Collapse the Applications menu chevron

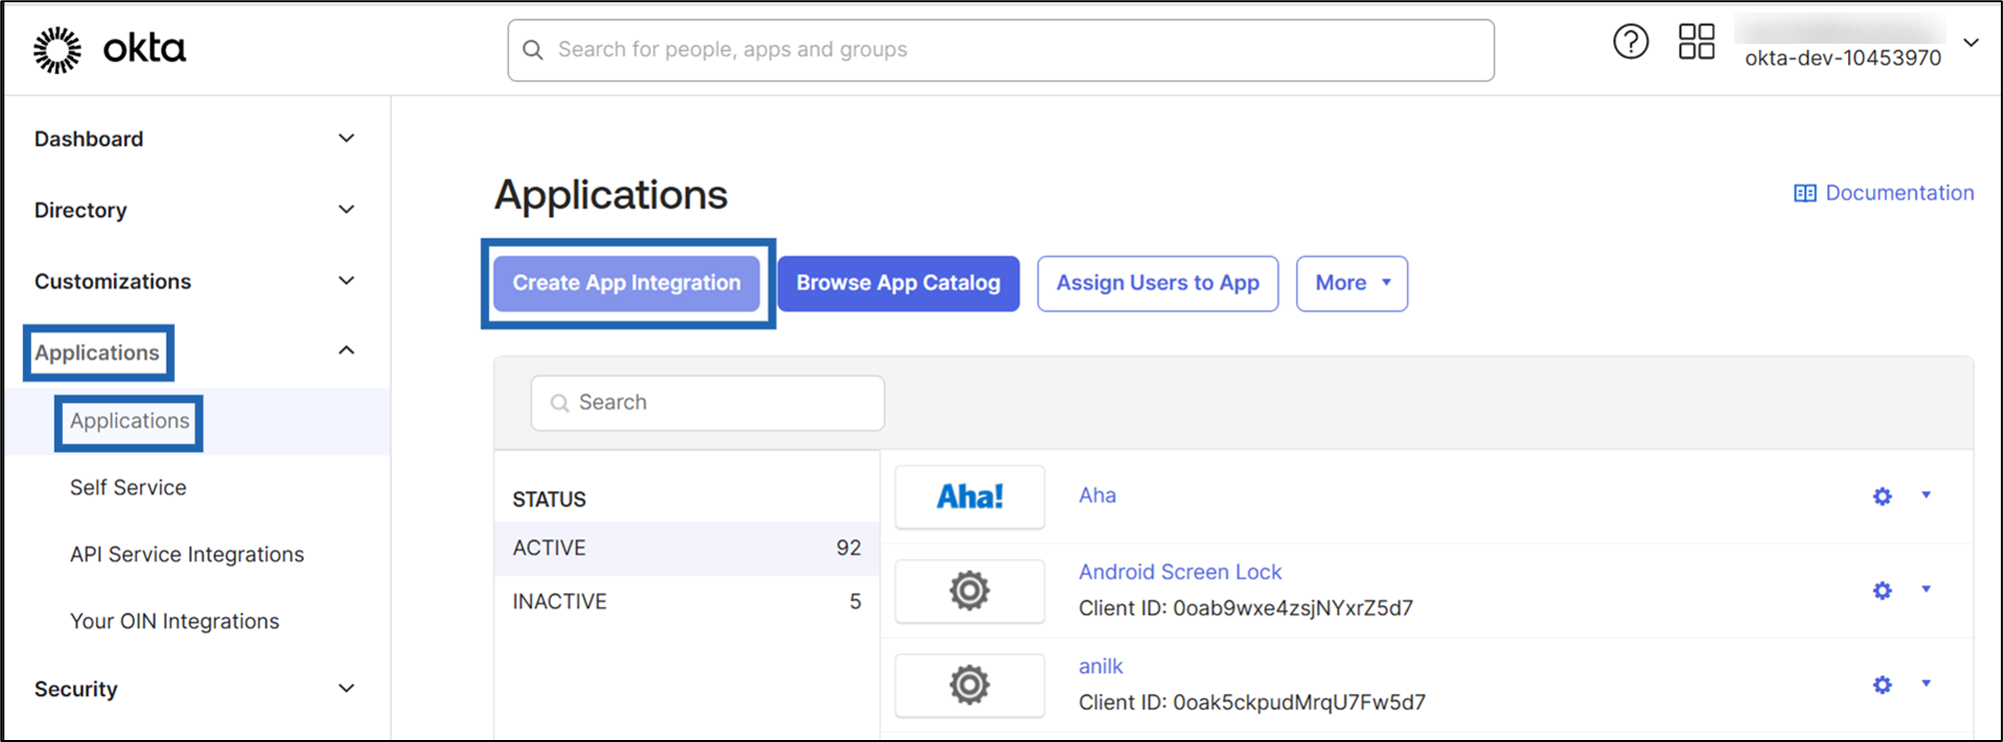(346, 350)
